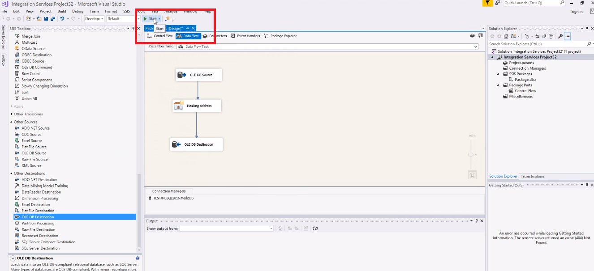This screenshot has width=594, height=271.
Task: Expand the Azure toolbox group
Action: click(12, 106)
